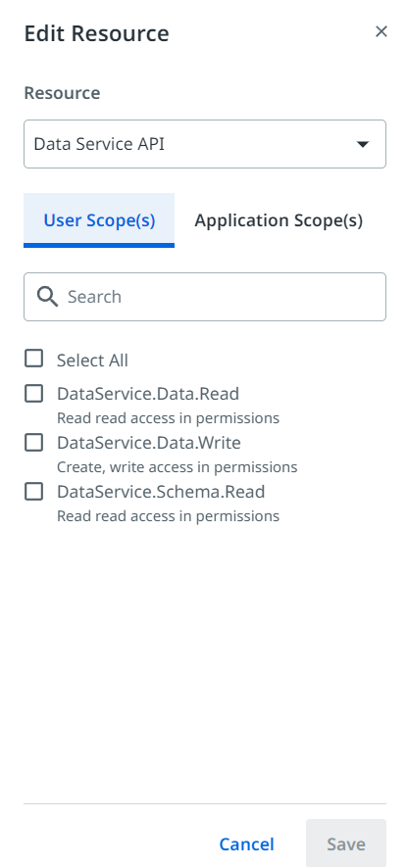This screenshot has height=867, width=406.
Task: Click the 'Create, write access in permissions' description
Action: (x=177, y=467)
